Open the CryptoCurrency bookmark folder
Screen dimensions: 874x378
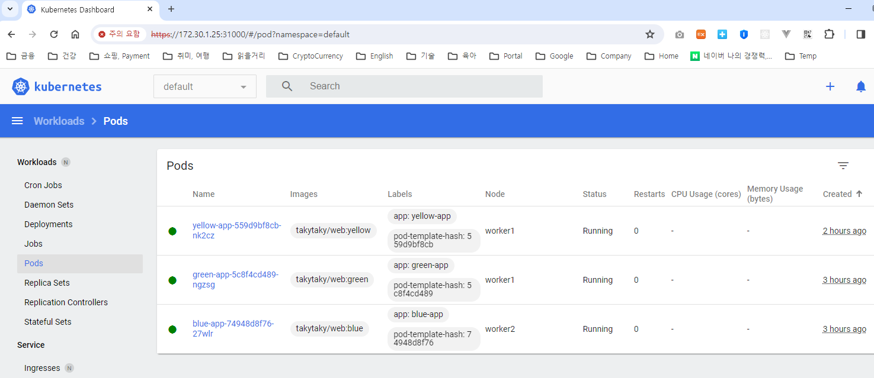coord(311,56)
